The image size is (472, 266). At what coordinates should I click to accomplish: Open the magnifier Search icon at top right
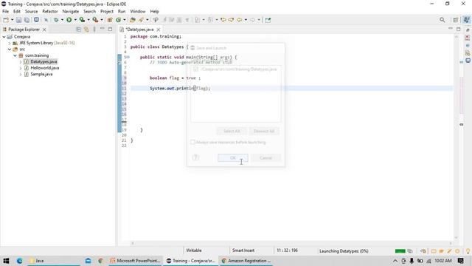(442, 20)
